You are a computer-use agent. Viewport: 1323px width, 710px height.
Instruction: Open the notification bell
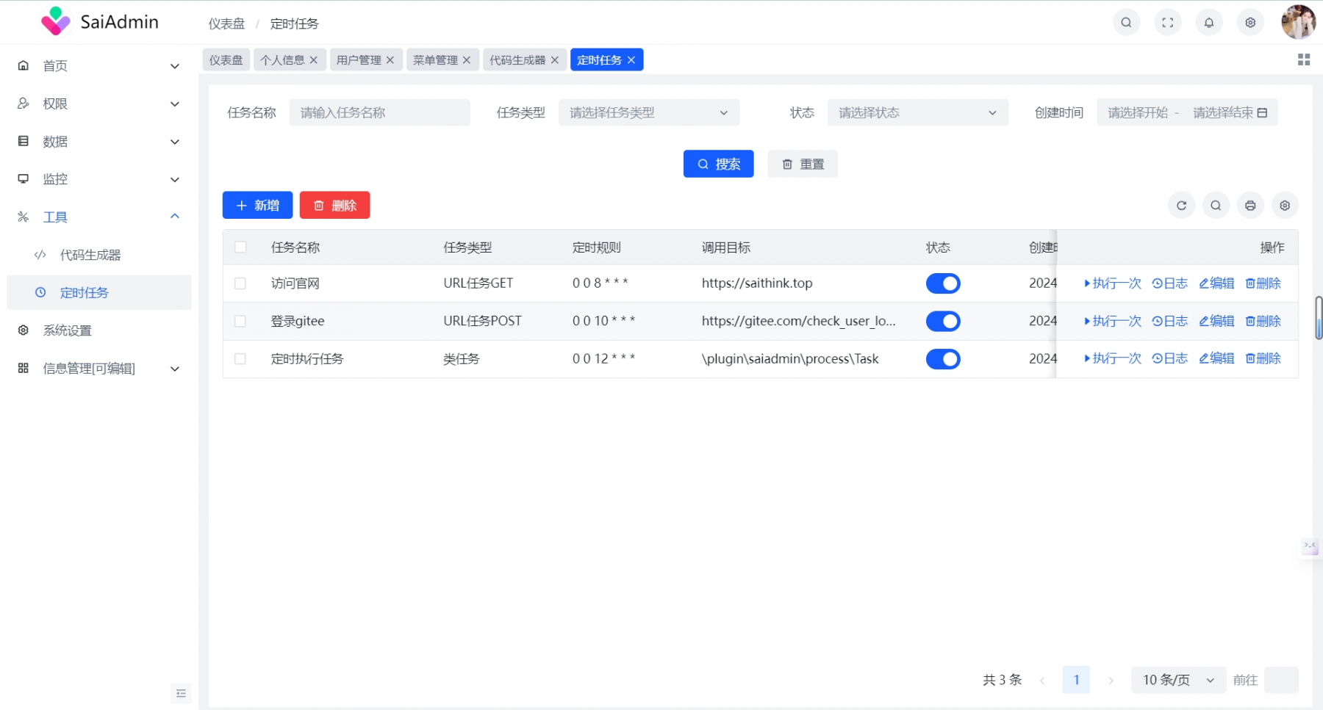click(1209, 23)
